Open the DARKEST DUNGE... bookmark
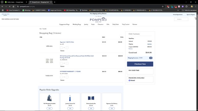 (39, 10)
